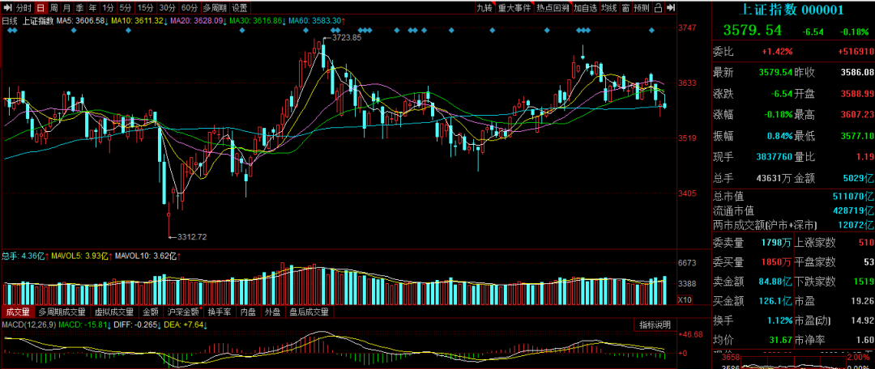Switch to 分时 intraday view
Image resolution: width=875 pixels, height=369 pixels.
click(x=24, y=8)
